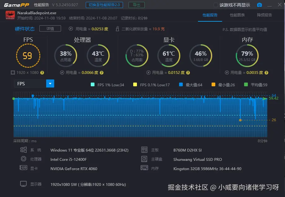Image resolution: width=285 pixels, height=197 pixels.
Task: Click the lightning icon beside memory 用电量
Action: 227,73
